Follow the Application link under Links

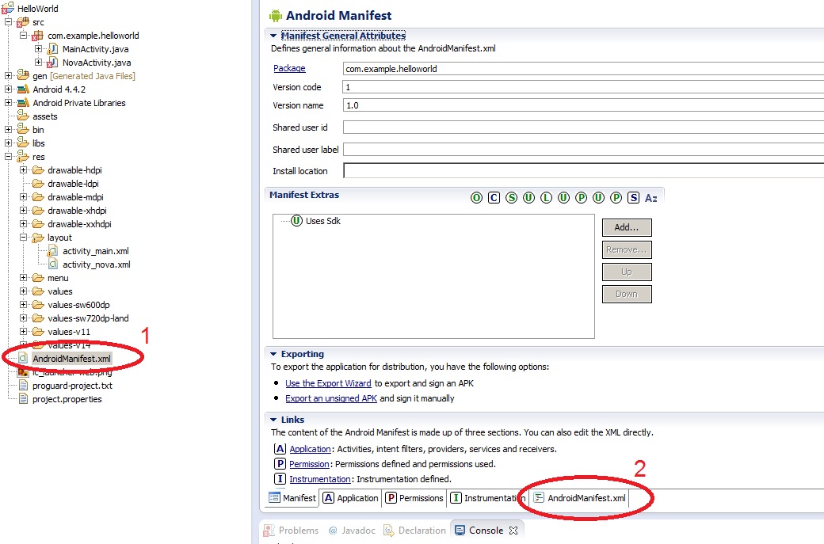(x=310, y=449)
